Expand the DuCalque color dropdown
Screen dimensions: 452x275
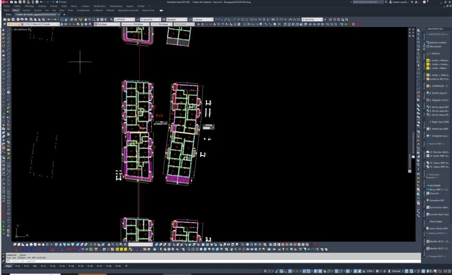(x=107, y=24)
